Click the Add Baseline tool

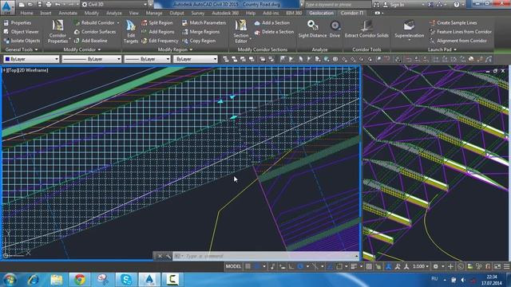(x=90, y=41)
